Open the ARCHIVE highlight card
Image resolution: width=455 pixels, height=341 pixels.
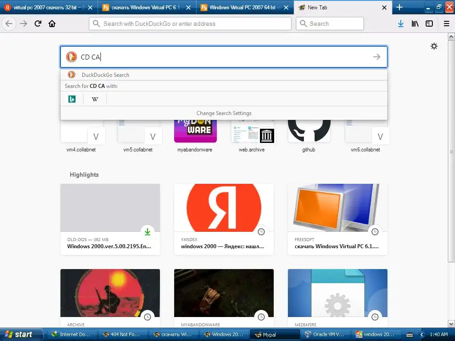point(110,299)
